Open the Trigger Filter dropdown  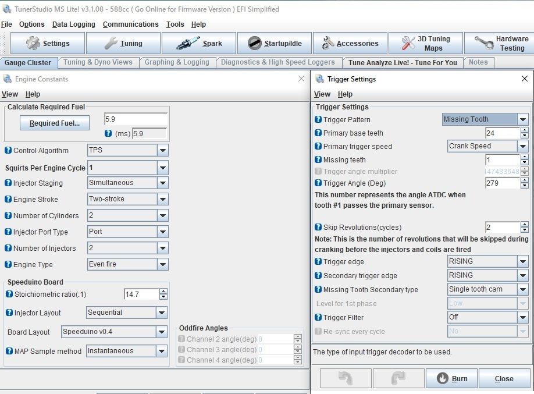tap(522, 317)
